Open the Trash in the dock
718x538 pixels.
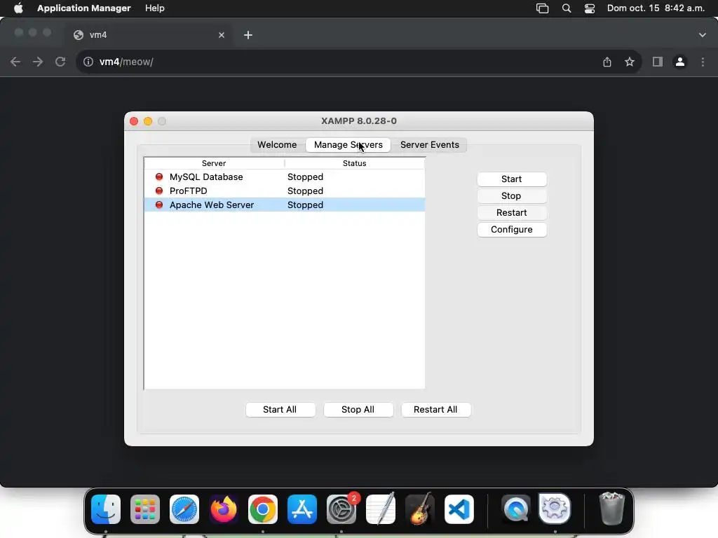pos(611,509)
